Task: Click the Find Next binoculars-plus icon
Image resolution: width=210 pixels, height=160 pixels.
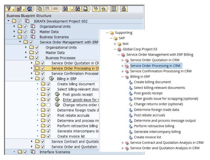Action: (x=78, y=9)
